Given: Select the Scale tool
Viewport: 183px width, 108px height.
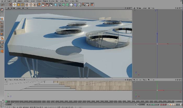Looking at the screenshot, I should pos(19,5).
